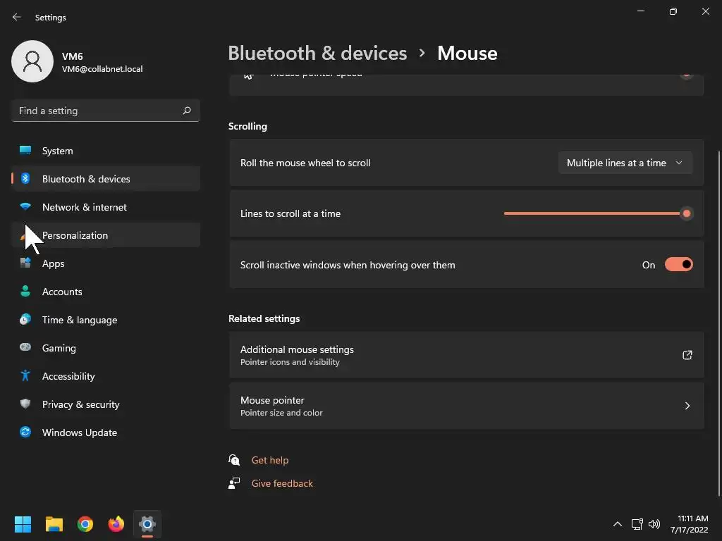The height and width of the screenshot is (541, 722).
Task: Click the Accessibility icon in sidebar
Action: (25, 376)
